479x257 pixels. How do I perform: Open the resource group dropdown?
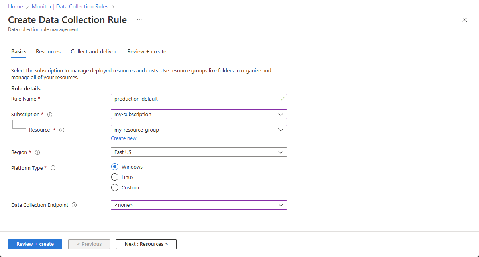tap(198, 130)
